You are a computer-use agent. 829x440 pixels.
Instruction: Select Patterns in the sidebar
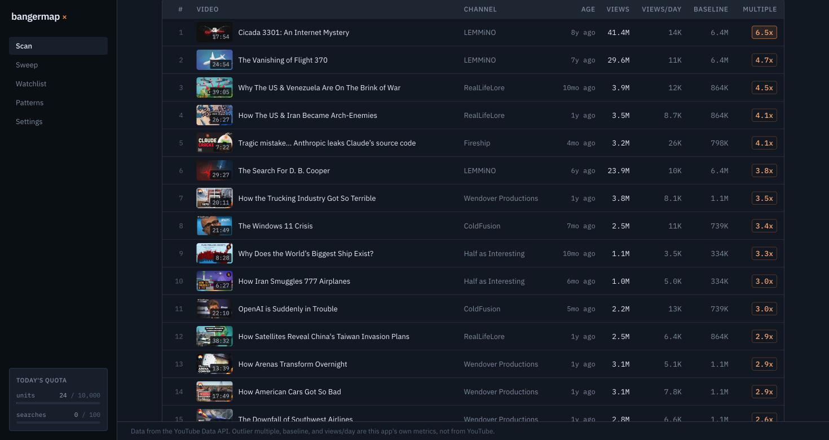(x=58, y=103)
